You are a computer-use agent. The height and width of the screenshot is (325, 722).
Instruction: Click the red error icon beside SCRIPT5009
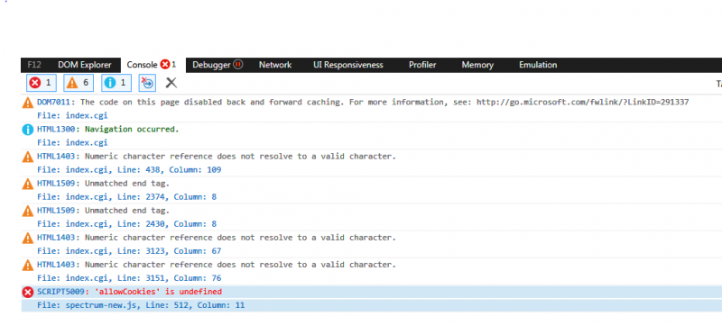(x=28, y=292)
